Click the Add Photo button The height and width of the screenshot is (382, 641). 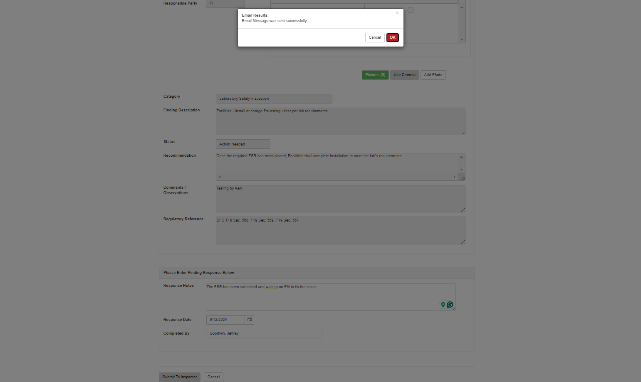[x=433, y=75]
